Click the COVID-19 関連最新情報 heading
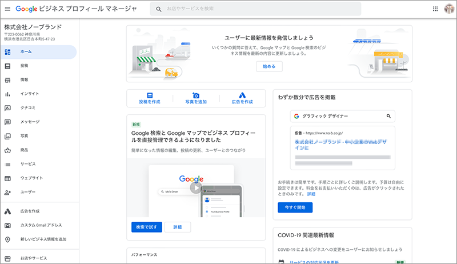457x264 pixels. [306, 235]
